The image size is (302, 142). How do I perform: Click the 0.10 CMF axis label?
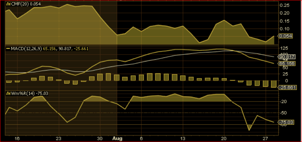point(284,29)
